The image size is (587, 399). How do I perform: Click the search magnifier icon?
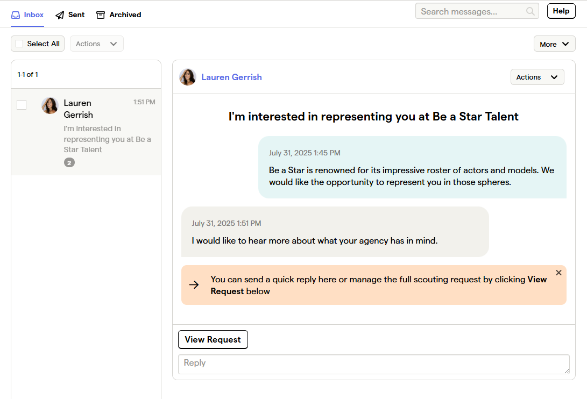pyautogui.click(x=530, y=11)
